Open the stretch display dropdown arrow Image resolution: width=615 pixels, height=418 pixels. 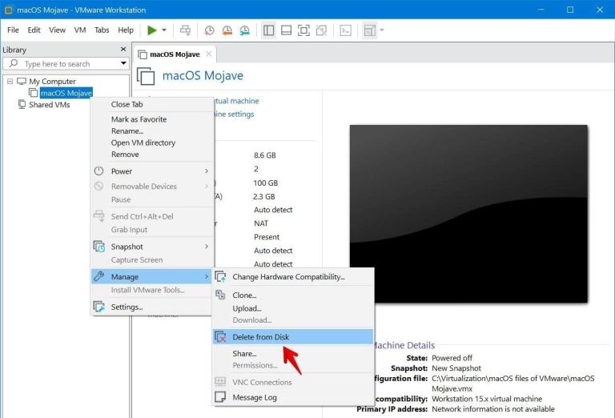[x=382, y=30]
